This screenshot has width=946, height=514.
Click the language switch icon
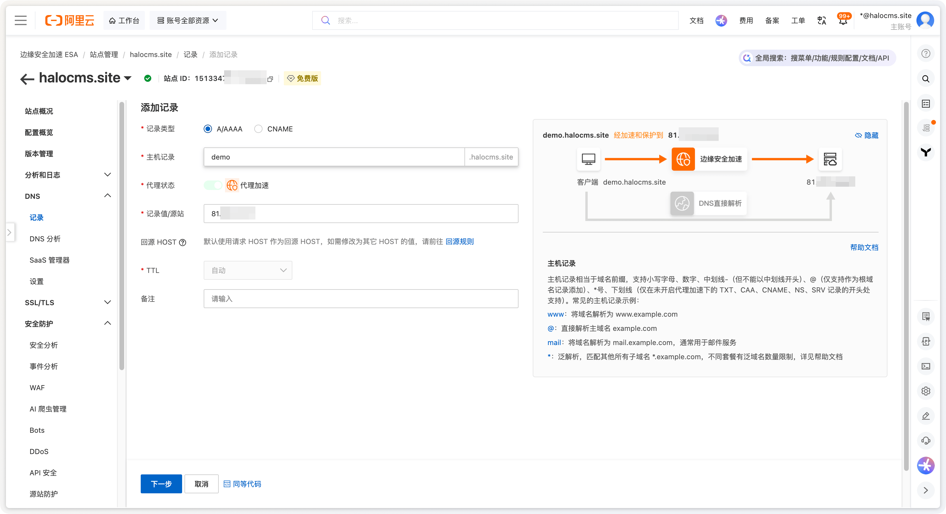coord(822,21)
